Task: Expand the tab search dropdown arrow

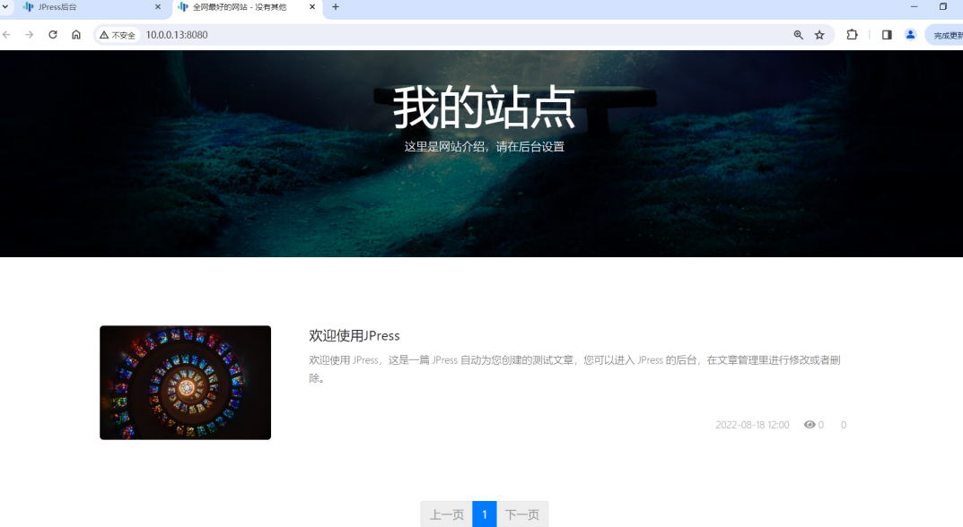Action: click(x=5, y=7)
